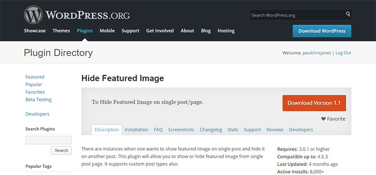Click the Popular Tags heading

click(39, 167)
